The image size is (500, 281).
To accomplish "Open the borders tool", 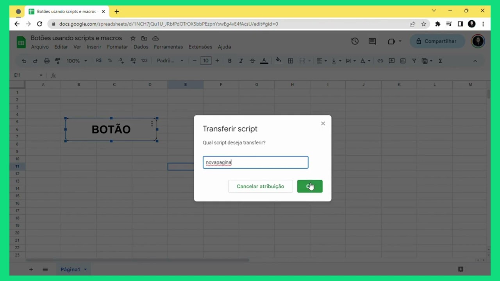I will [290, 61].
